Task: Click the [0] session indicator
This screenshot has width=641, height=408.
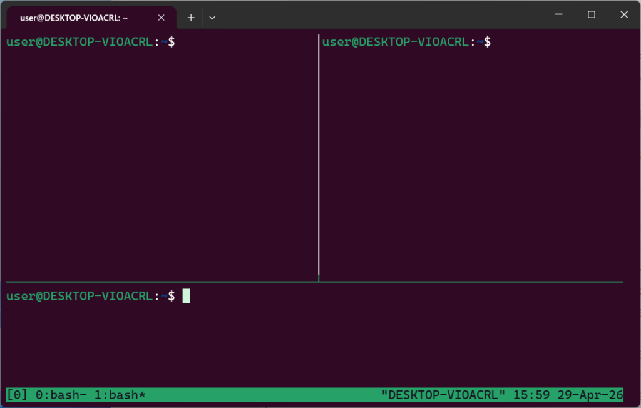Action: coord(17,395)
